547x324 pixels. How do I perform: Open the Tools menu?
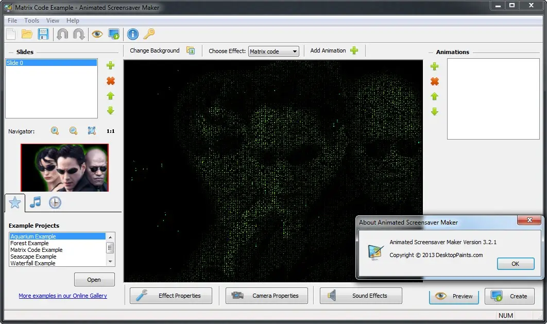tap(32, 21)
